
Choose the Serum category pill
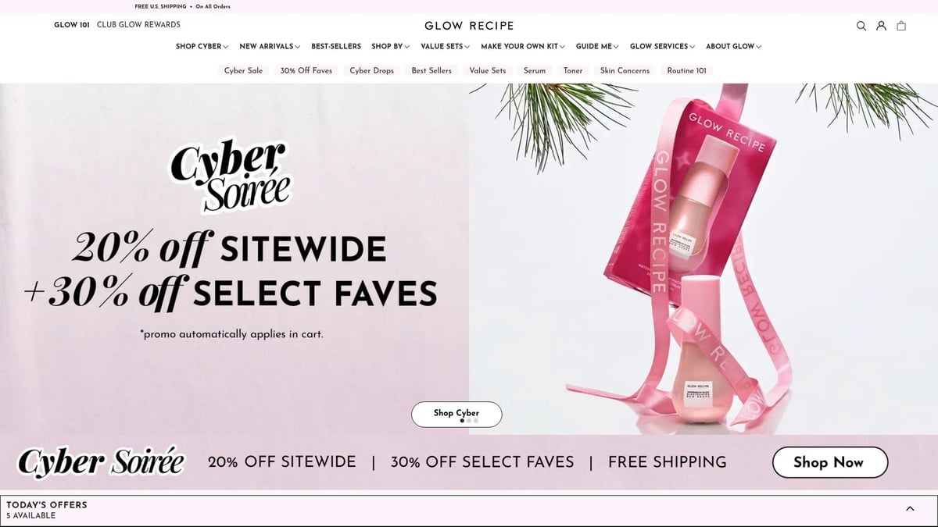pyautogui.click(x=535, y=70)
